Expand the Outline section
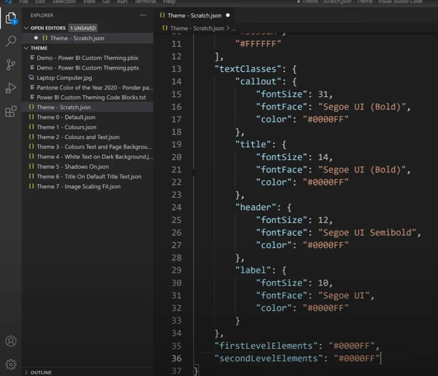The width and height of the screenshot is (438, 376). [x=26, y=372]
